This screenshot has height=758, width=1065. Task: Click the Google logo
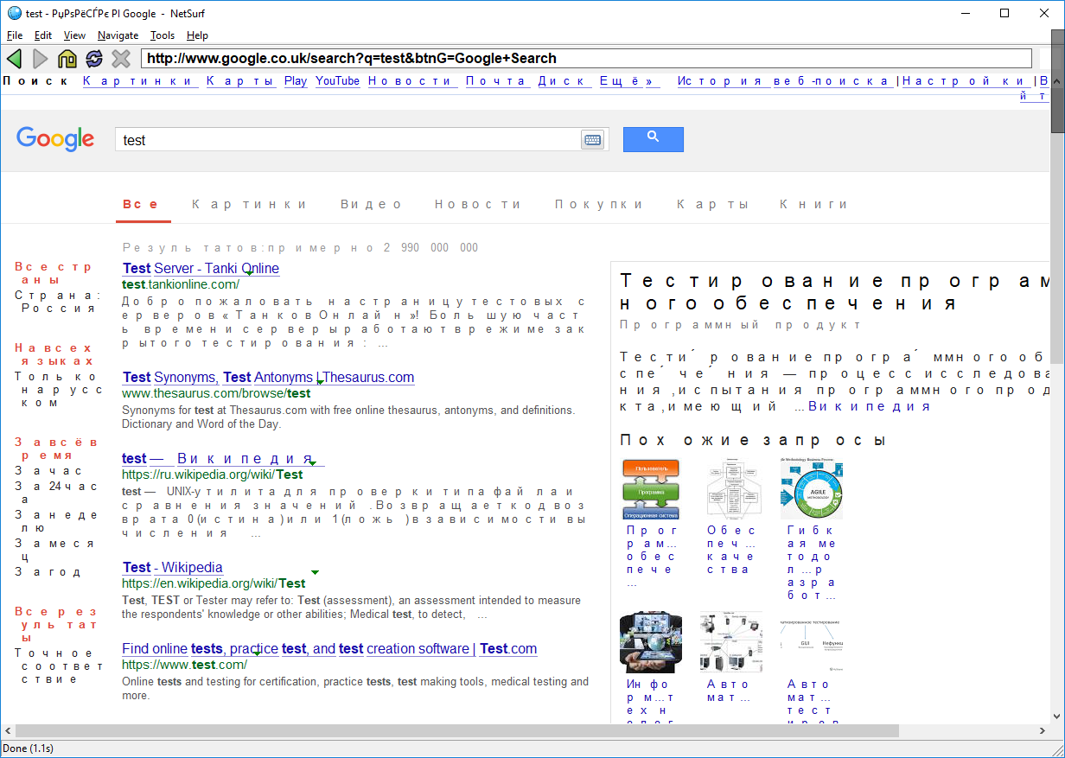[55, 139]
